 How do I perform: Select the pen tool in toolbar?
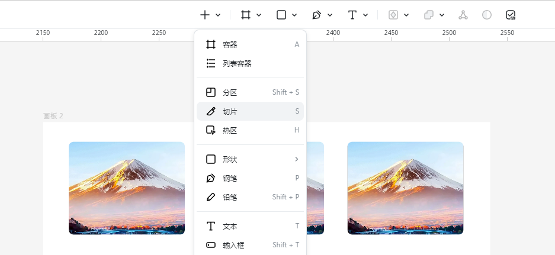coord(317,15)
